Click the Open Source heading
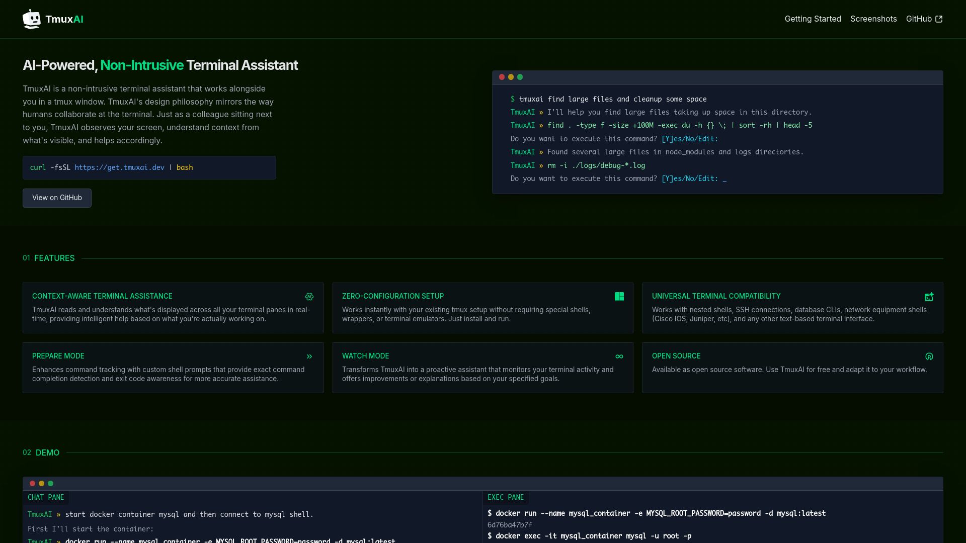This screenshot has height=543, width=966. click(x=676, y=356)
